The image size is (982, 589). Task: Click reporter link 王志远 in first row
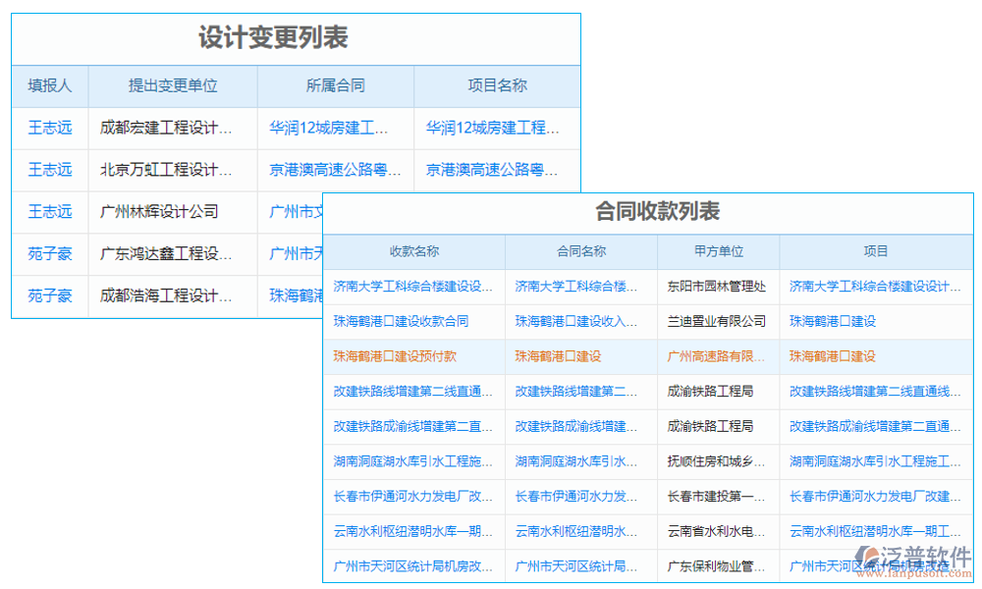[49, 128]
